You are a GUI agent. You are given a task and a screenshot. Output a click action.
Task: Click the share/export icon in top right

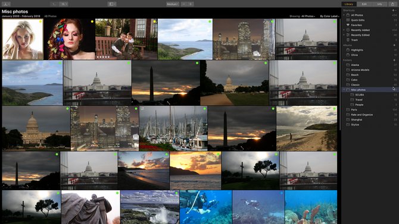click(392, 4)
